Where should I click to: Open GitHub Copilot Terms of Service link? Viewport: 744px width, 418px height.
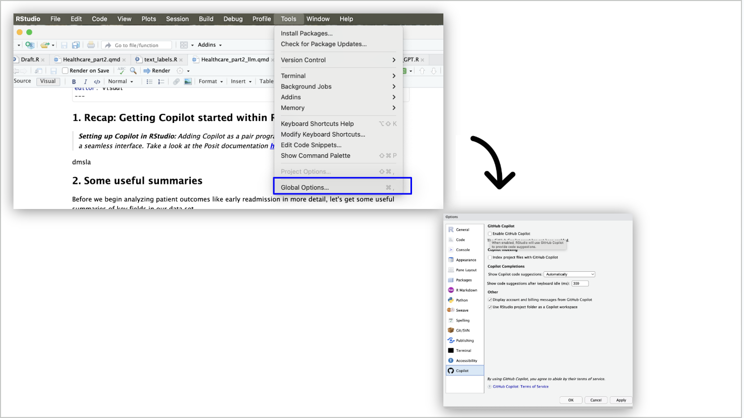[x=520, y=387]
